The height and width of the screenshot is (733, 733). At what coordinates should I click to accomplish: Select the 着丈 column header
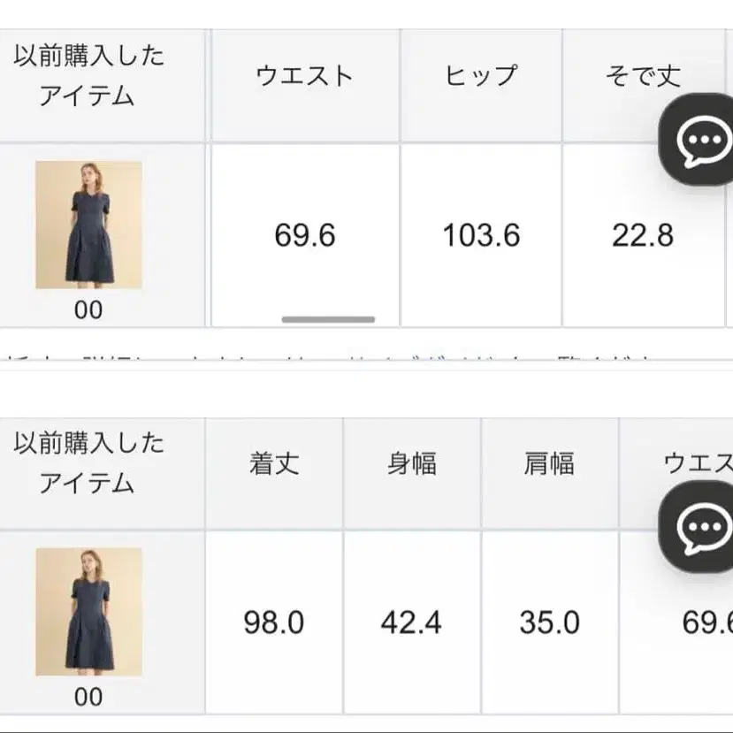point(273,463)
